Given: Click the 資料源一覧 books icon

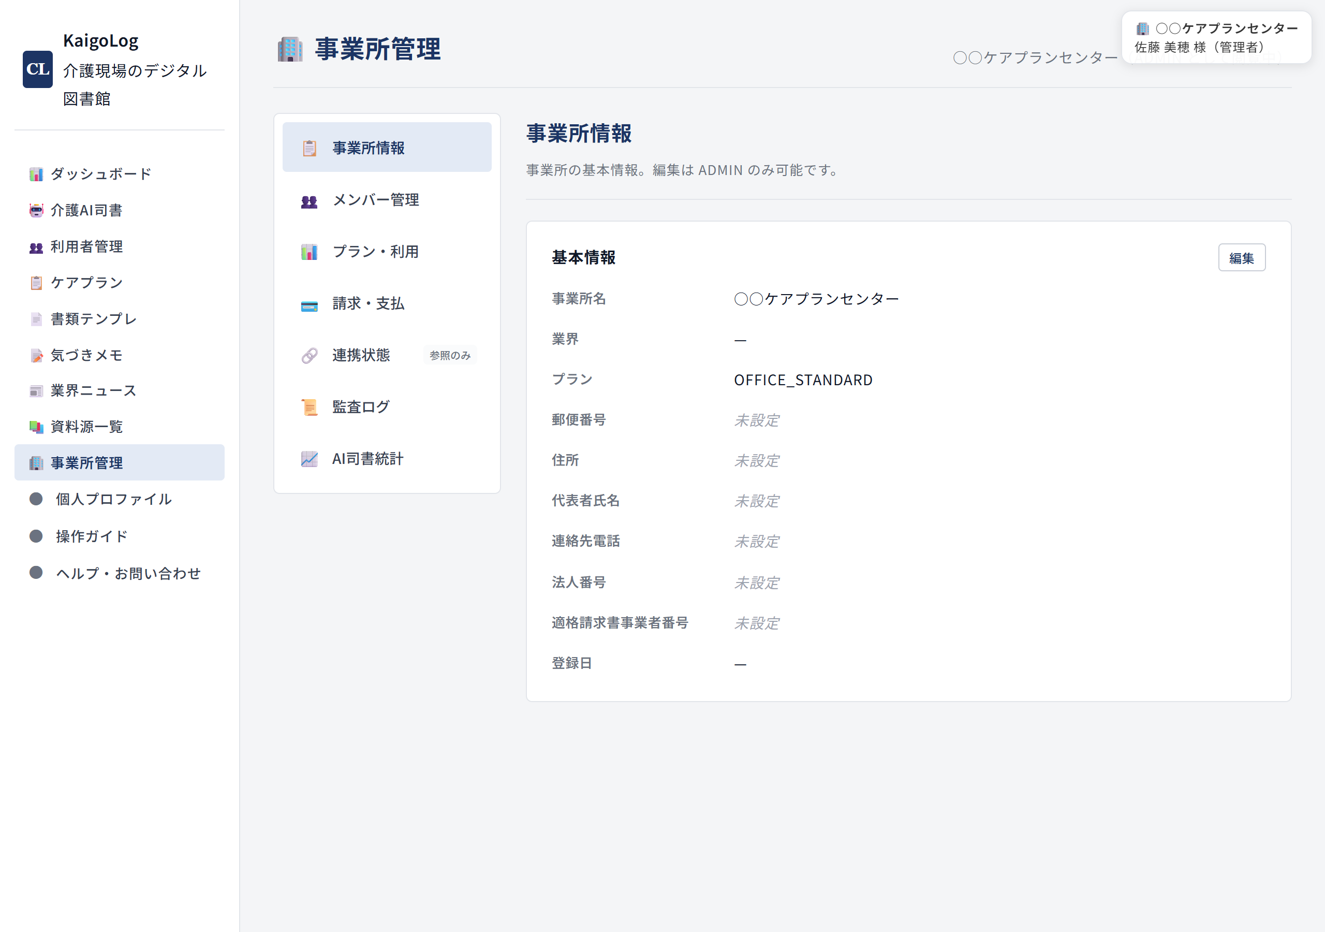Looking at the screenshot, I should tap(36, 427).
